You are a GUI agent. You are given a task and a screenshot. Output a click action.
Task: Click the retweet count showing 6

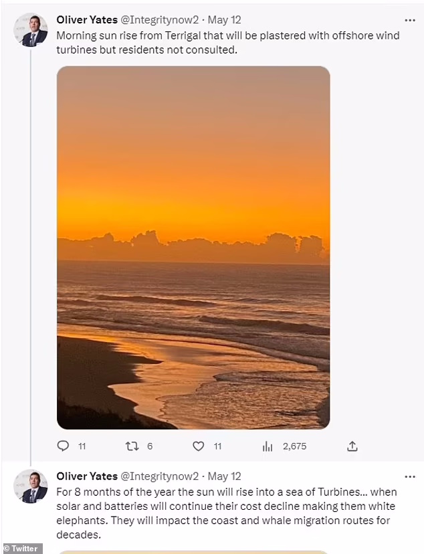pyautogui.click(x=150, y=446)
